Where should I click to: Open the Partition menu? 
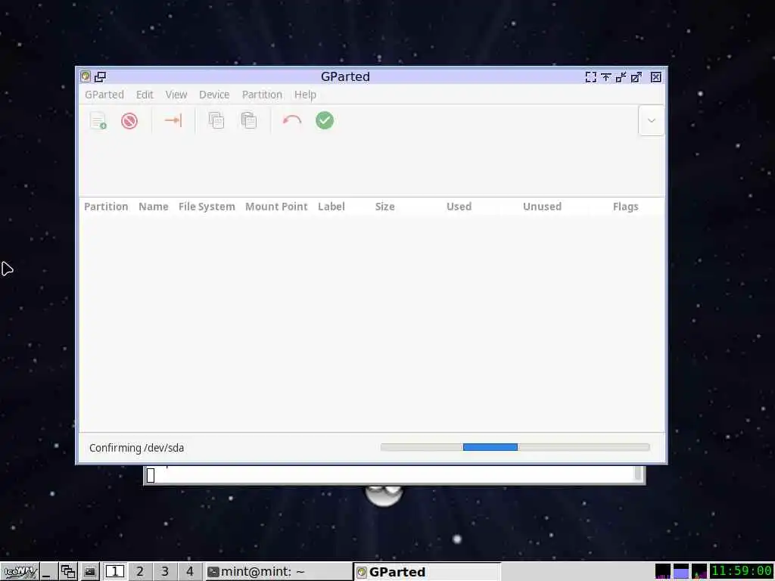[262, 95]
